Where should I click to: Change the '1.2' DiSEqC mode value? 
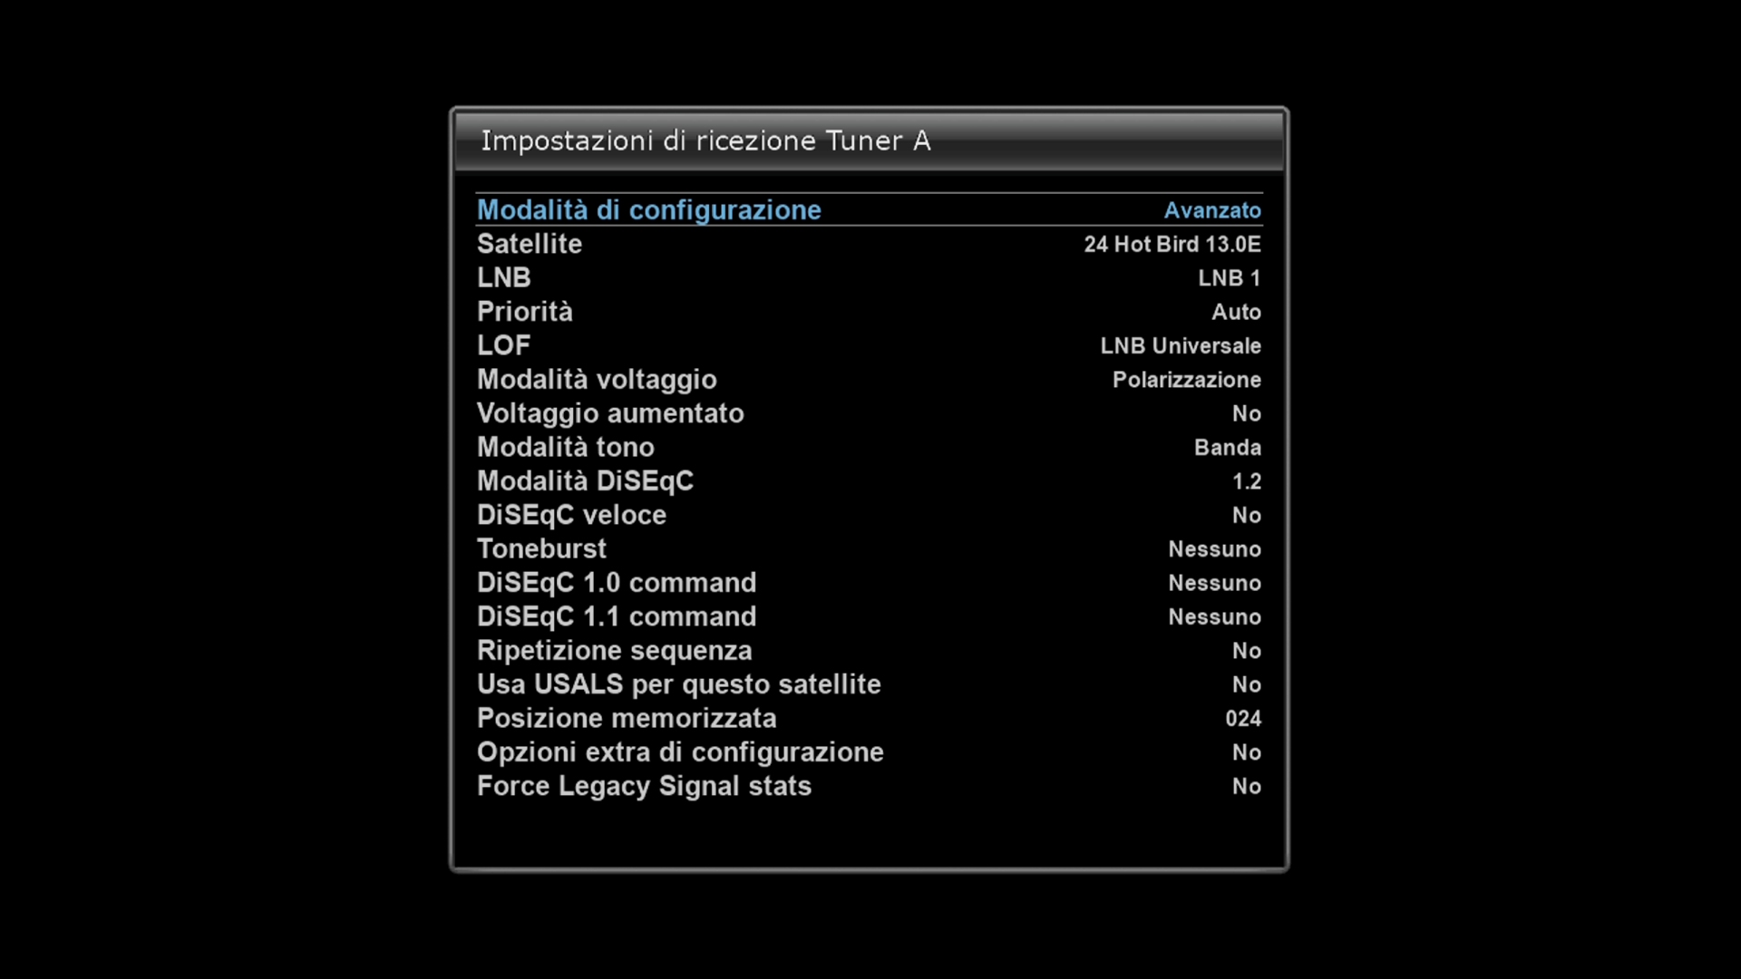point(1247,481)
